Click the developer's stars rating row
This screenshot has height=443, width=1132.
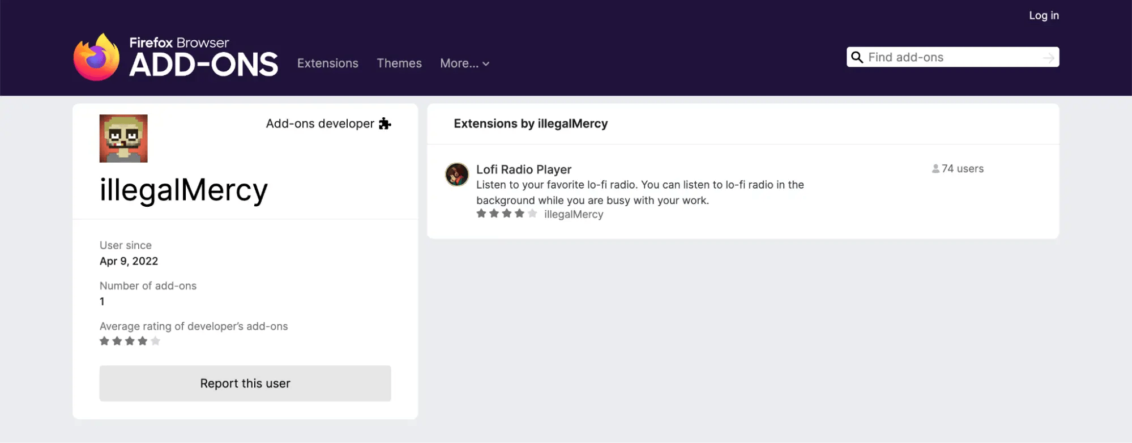pyautogui.click(x=129, y=340)
